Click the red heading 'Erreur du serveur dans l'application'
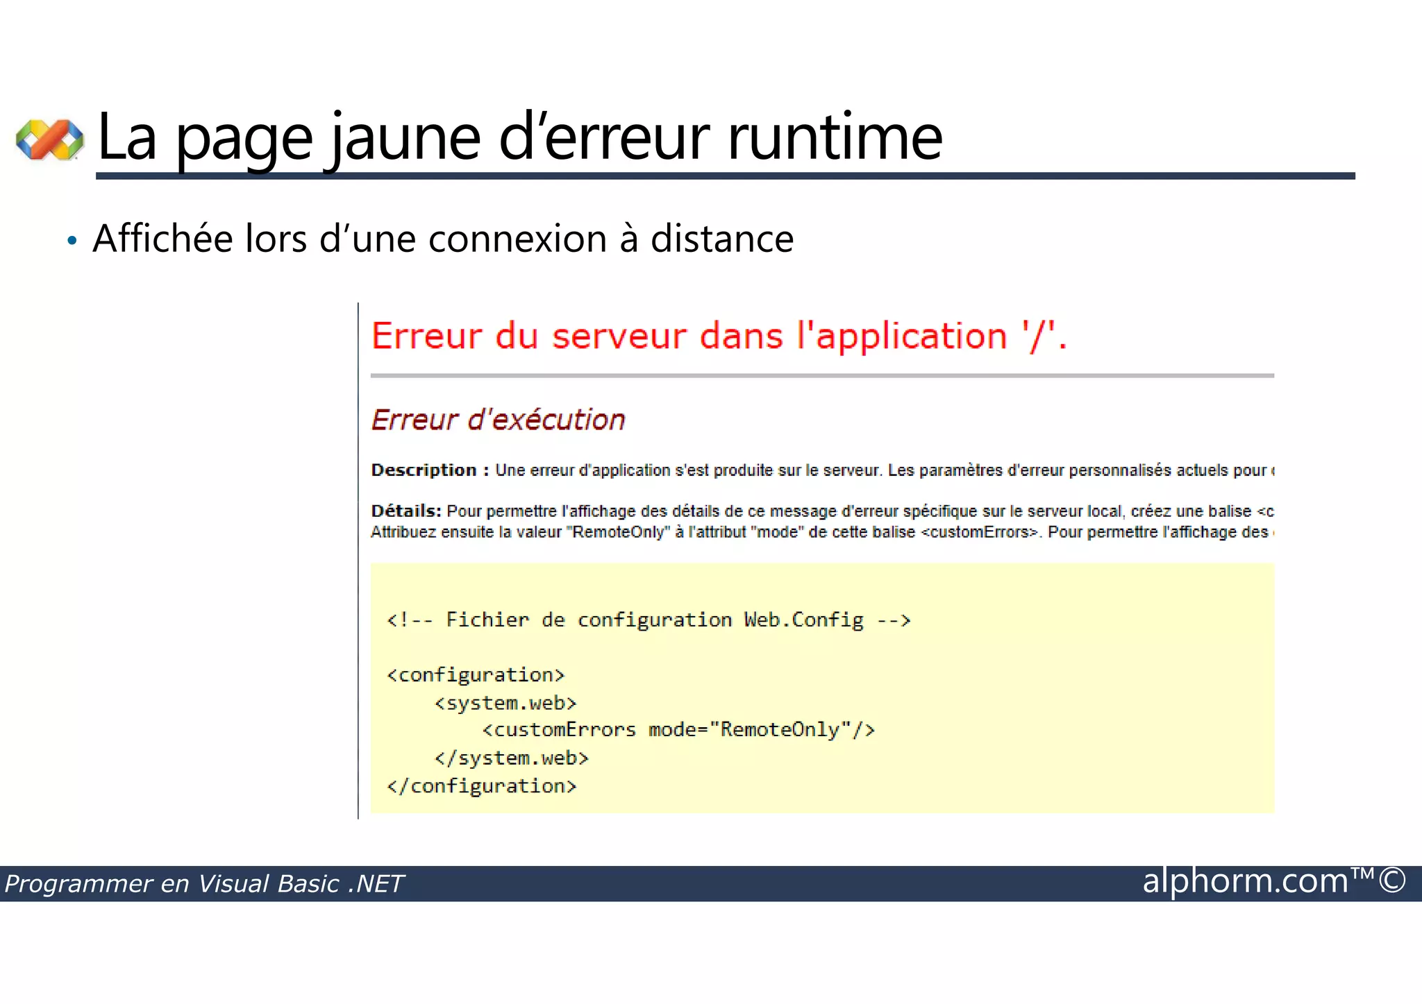This screenshot has width=1422, height=1004. [719, 337]
